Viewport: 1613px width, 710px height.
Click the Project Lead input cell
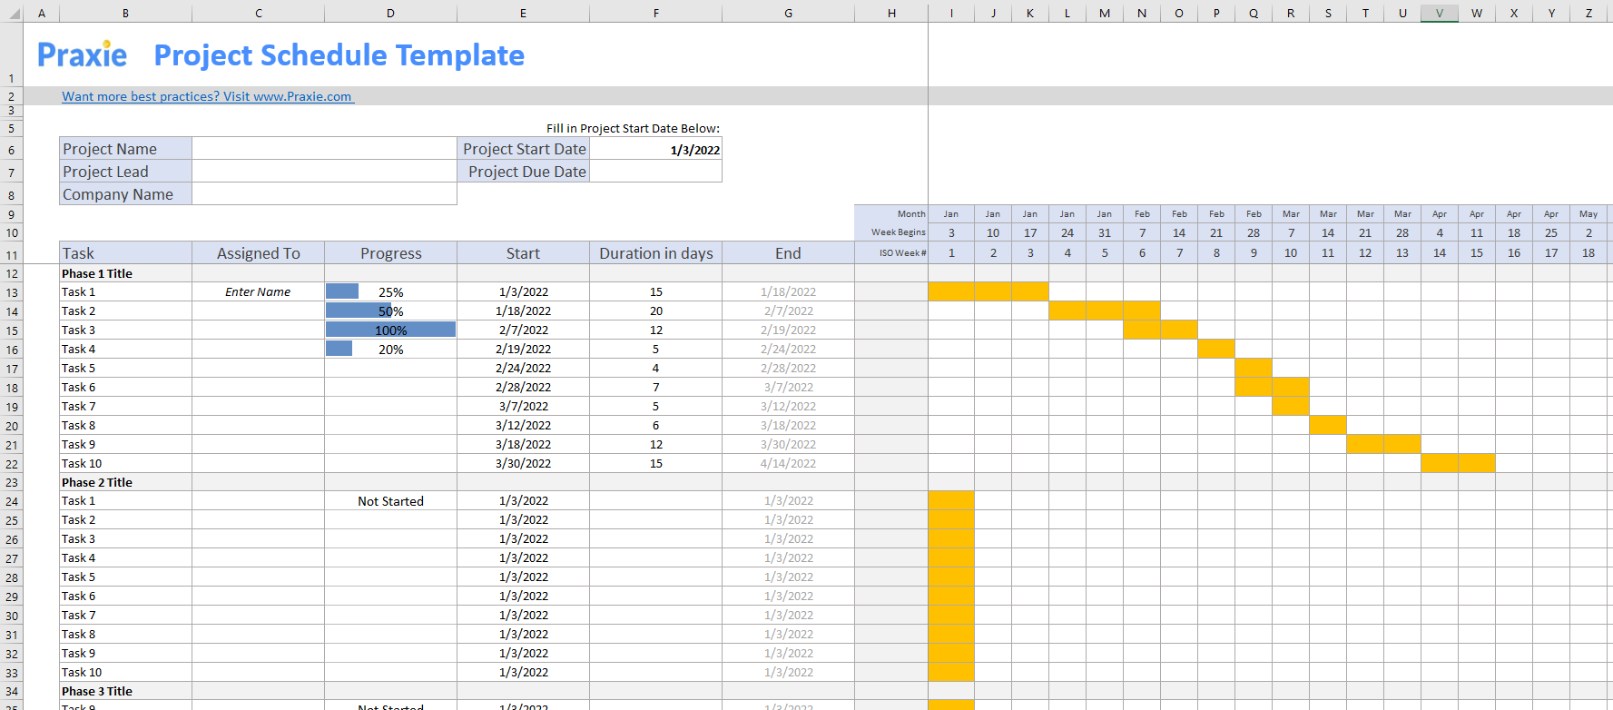324,172
